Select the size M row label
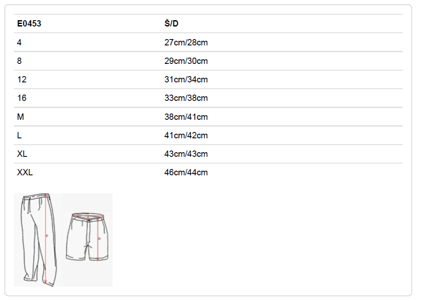The image size is (421, 301). click(21, 117)
